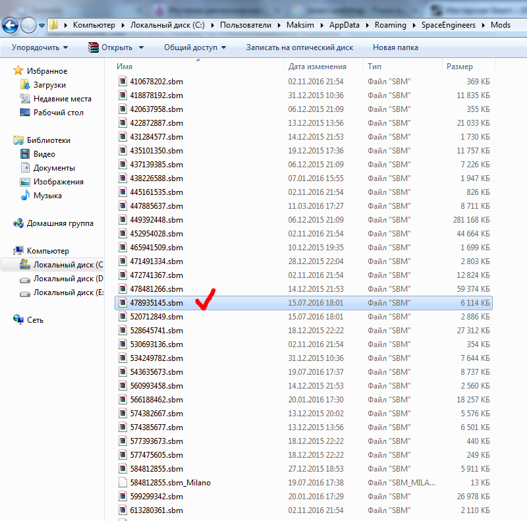Go to AppData in address bar
The width and height of the screenshot is (527, 521).
(344, 25)
